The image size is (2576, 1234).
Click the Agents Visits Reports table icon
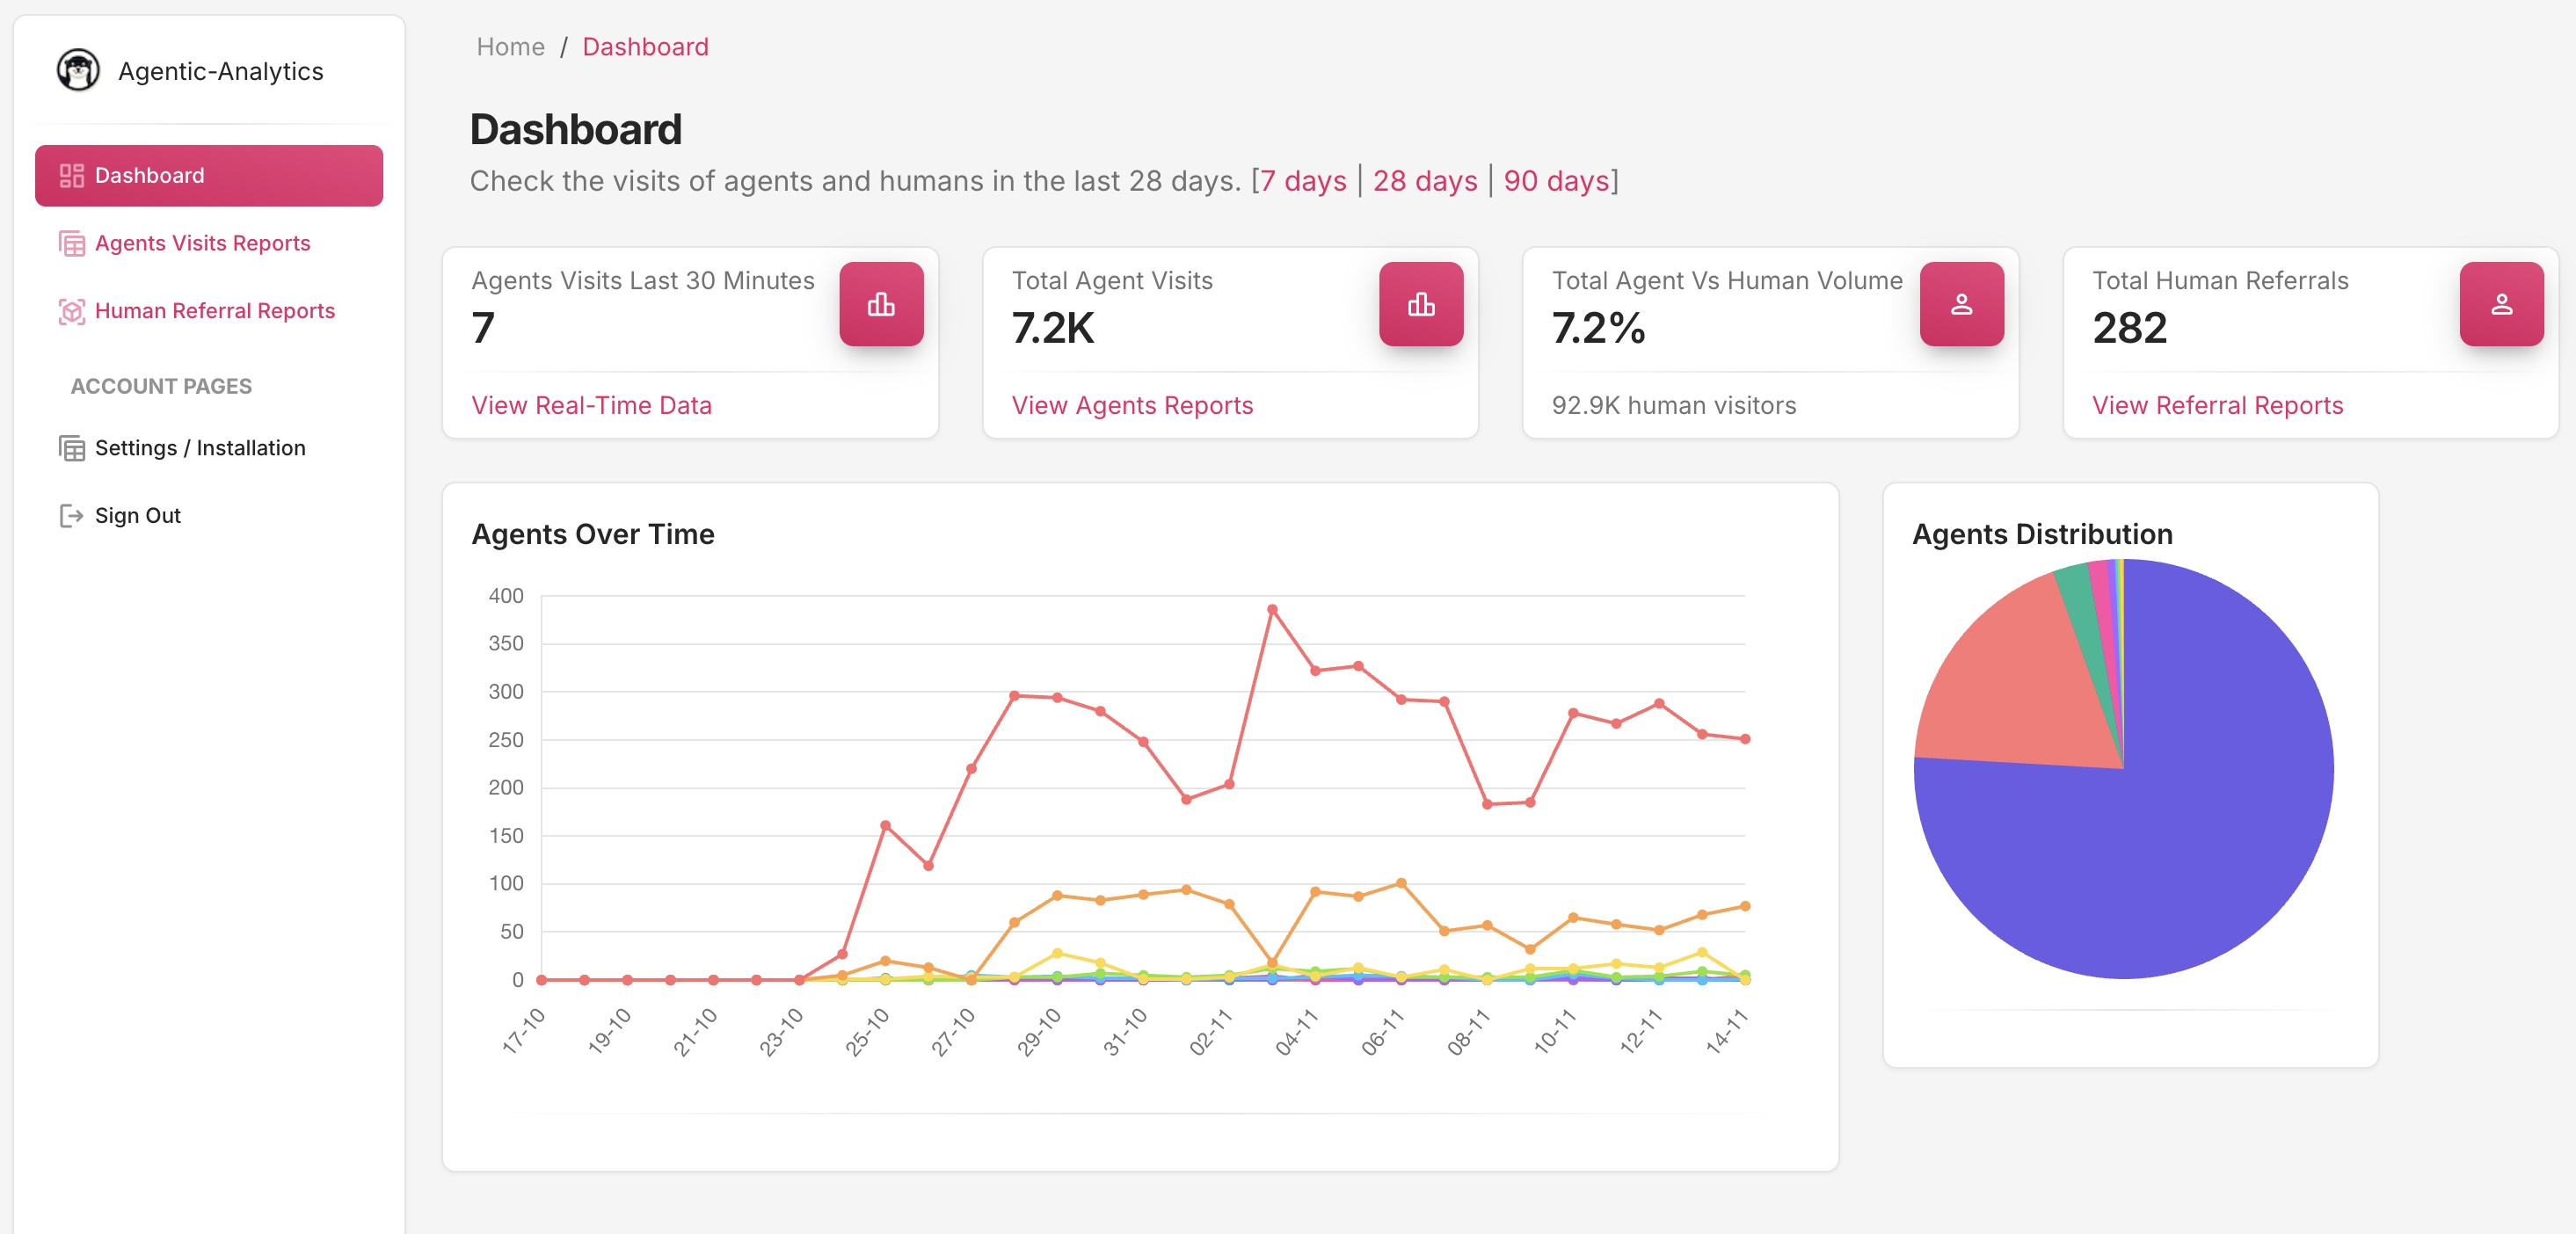click(71, 243)
